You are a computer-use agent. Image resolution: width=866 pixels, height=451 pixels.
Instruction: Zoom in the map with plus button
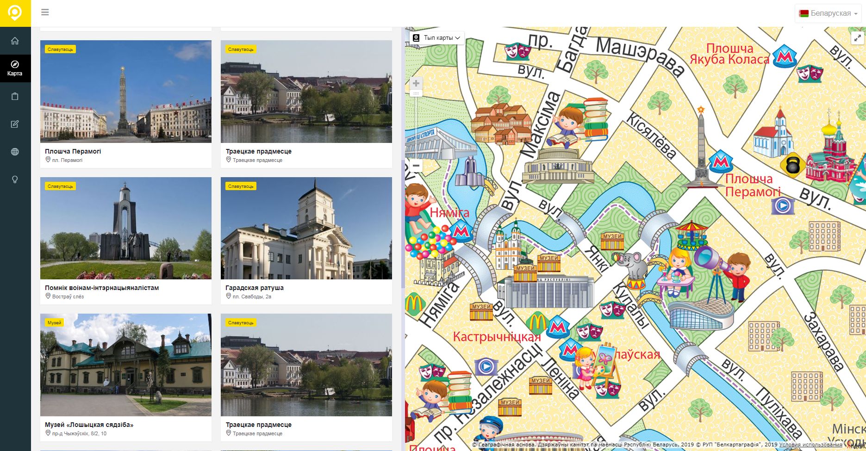click(x=416, y=83)
